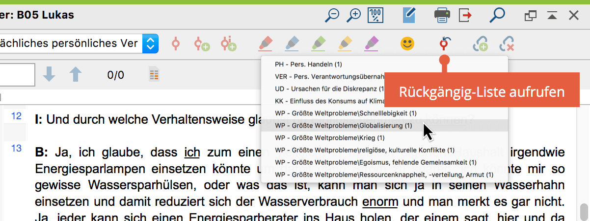Undock the document browser window

click(531, 16)
